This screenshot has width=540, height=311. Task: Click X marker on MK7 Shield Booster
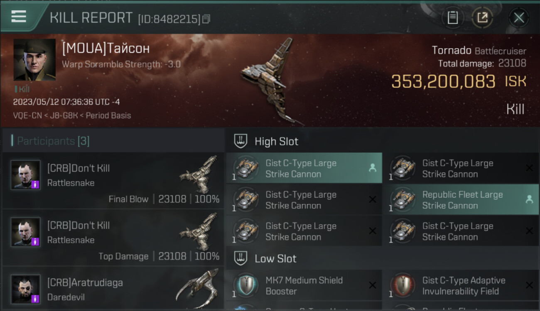[x=373, y=285]
